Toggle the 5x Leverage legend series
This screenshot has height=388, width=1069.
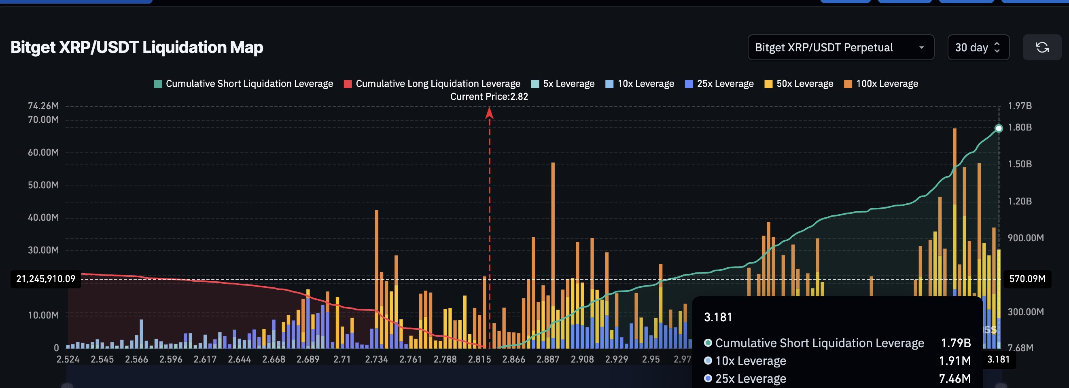563,84
